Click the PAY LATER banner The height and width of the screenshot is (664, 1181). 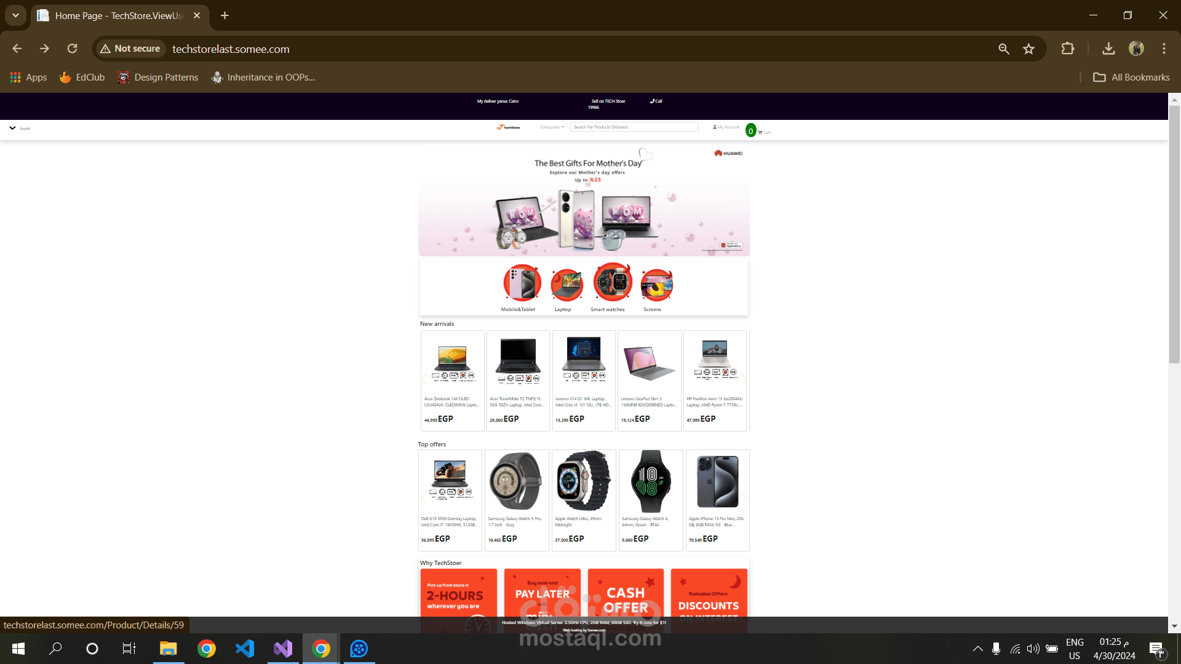click(x=542, y=594)
